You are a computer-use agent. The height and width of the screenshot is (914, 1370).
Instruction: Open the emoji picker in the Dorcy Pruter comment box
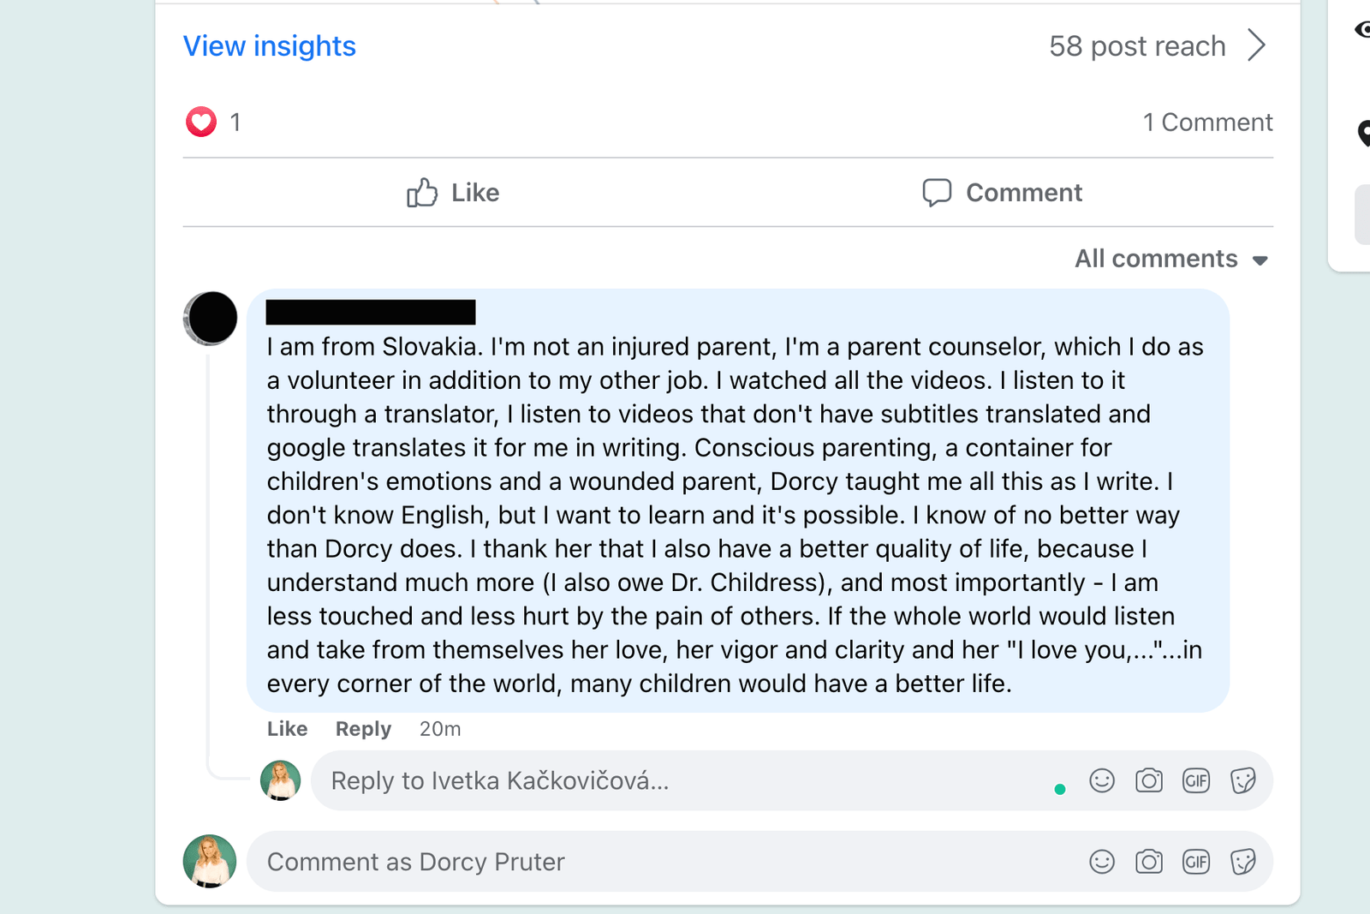pos(1101,861)
